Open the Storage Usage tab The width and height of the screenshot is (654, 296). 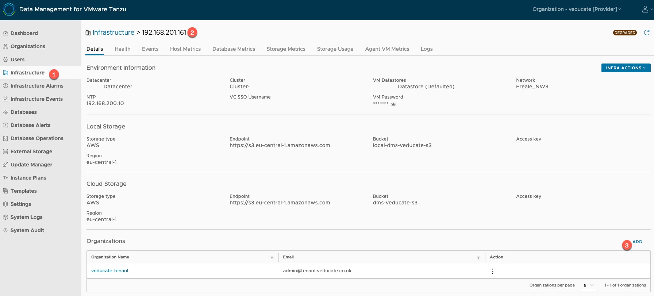click(x=335, y=49)
